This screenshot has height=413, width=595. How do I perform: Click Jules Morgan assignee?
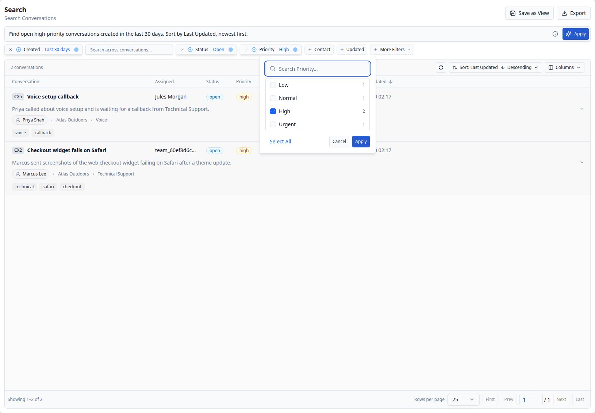[171, 97]
